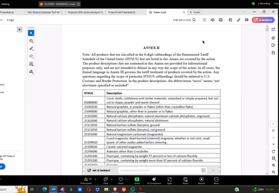This screenshot has width=279, height=193.
Task: Open Dropbox from the taskbar
Action: point(80,190)
